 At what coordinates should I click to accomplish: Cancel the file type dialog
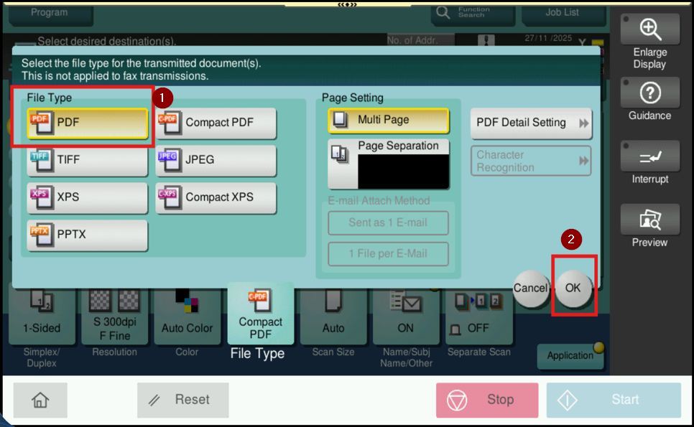(x=530, y=288)
